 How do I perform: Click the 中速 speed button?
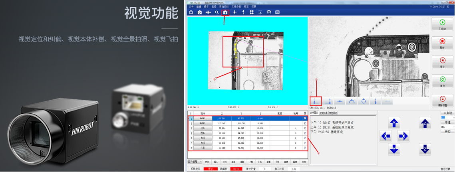tap(447, 123)
